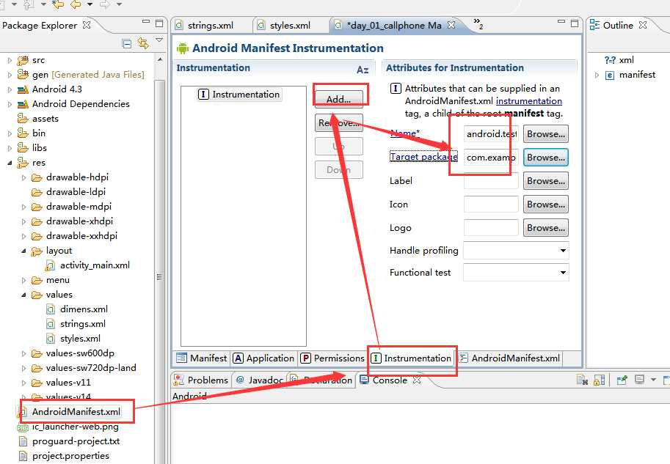Expand the drawable-hdpi folder
The image size is (670, 464).
pyautogui.click(x=23, y=177)
